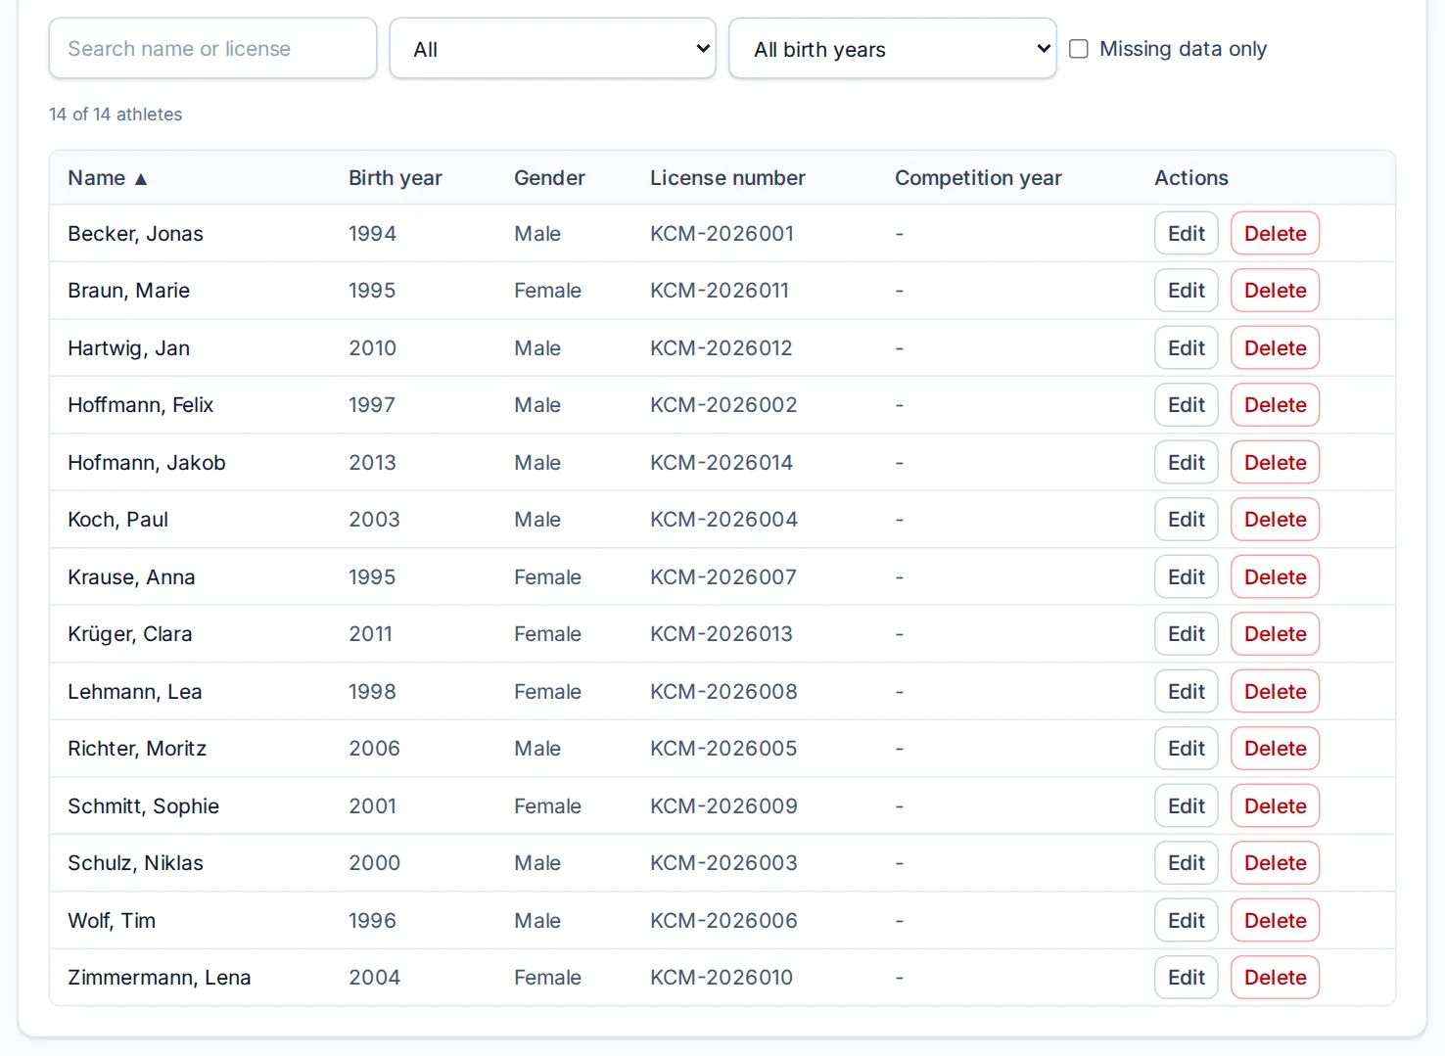Delete Hoffmann, Felix entry
Viewport: 1445px width, 1056px height.
[x=1275, y=405]
